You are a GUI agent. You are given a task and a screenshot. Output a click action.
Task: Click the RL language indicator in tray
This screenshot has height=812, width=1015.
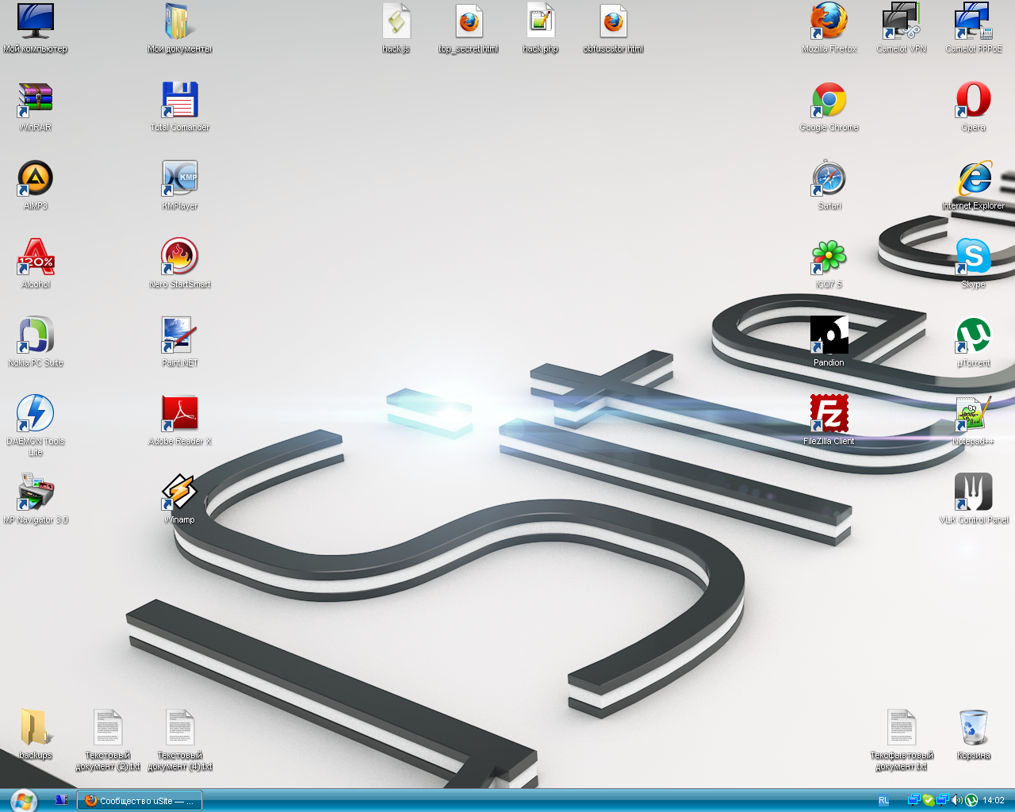(883, 801)
